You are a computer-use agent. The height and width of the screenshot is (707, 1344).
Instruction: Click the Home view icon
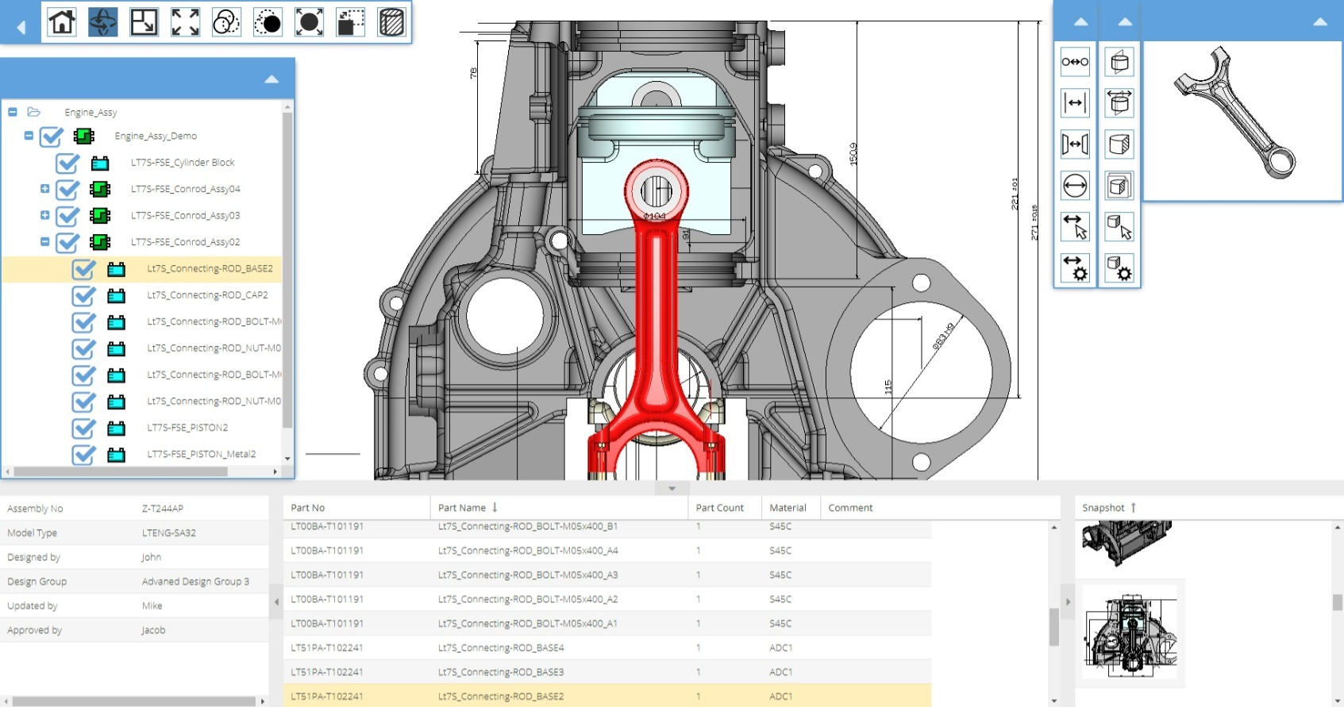pos(62,22)
